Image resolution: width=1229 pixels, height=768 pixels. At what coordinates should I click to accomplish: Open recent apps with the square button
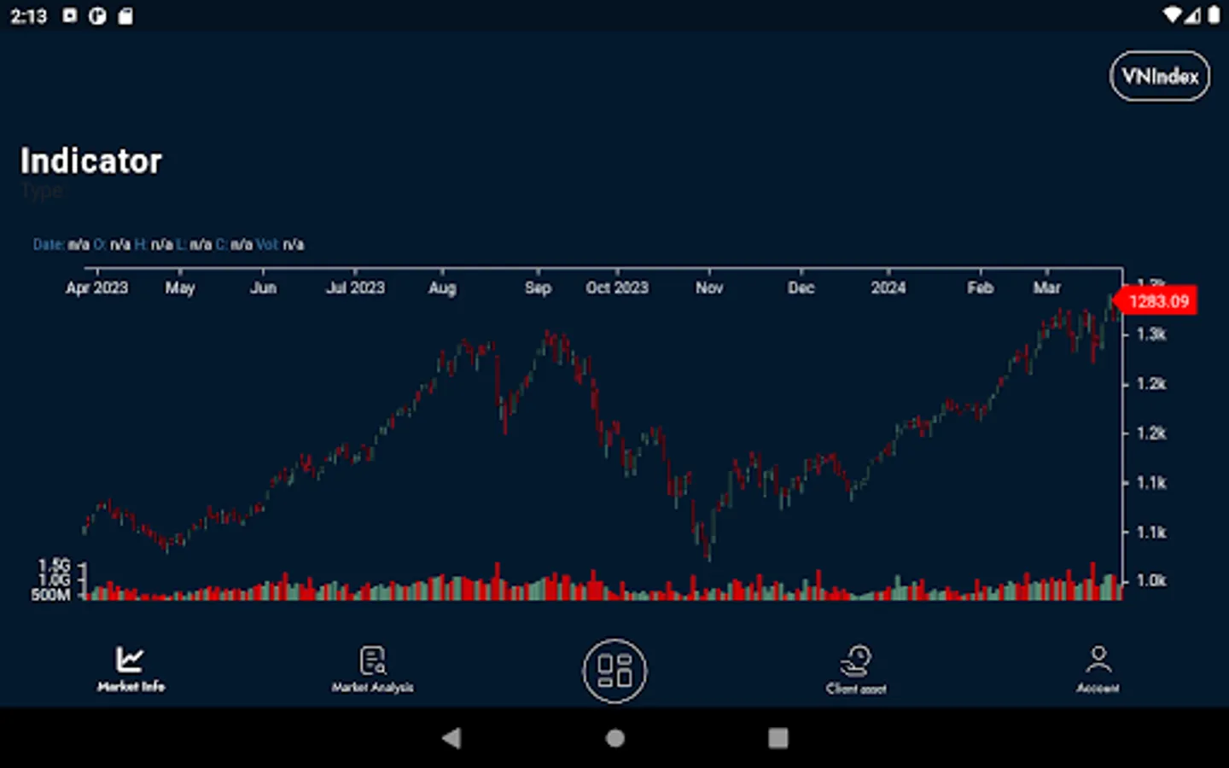tap(778, 737)
